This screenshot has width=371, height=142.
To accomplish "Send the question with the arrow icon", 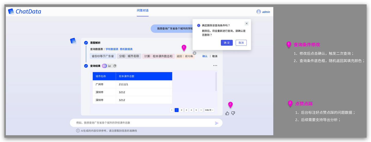I will coord(217,123).
